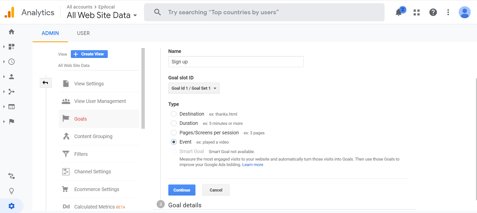
Task: Open the Google apps grid
Action: (x=417, y=12)
